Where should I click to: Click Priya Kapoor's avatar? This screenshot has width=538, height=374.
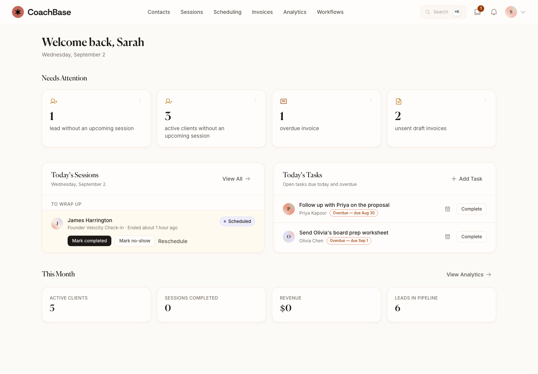(289, 209)
